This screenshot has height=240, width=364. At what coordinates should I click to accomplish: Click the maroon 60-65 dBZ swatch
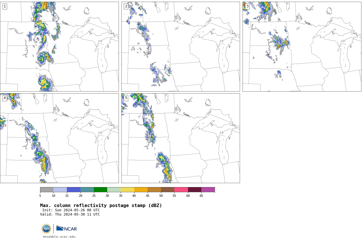click(195, 190)
